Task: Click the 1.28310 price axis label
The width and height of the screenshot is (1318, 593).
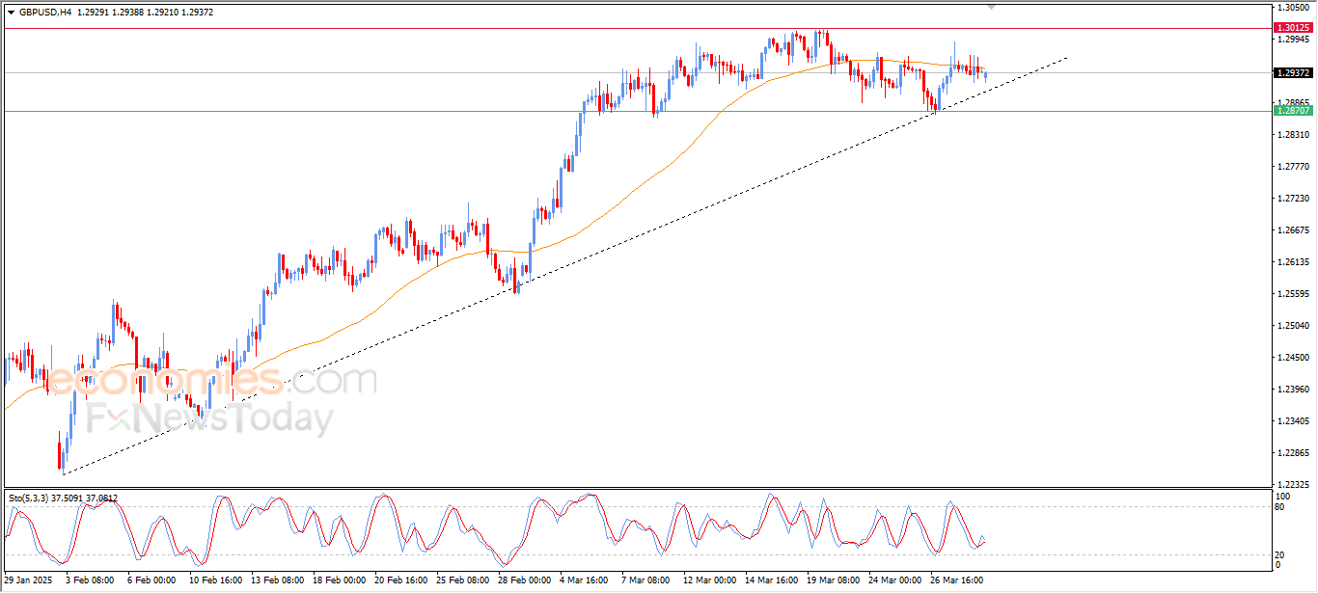Action: (x=1291, y=135)
